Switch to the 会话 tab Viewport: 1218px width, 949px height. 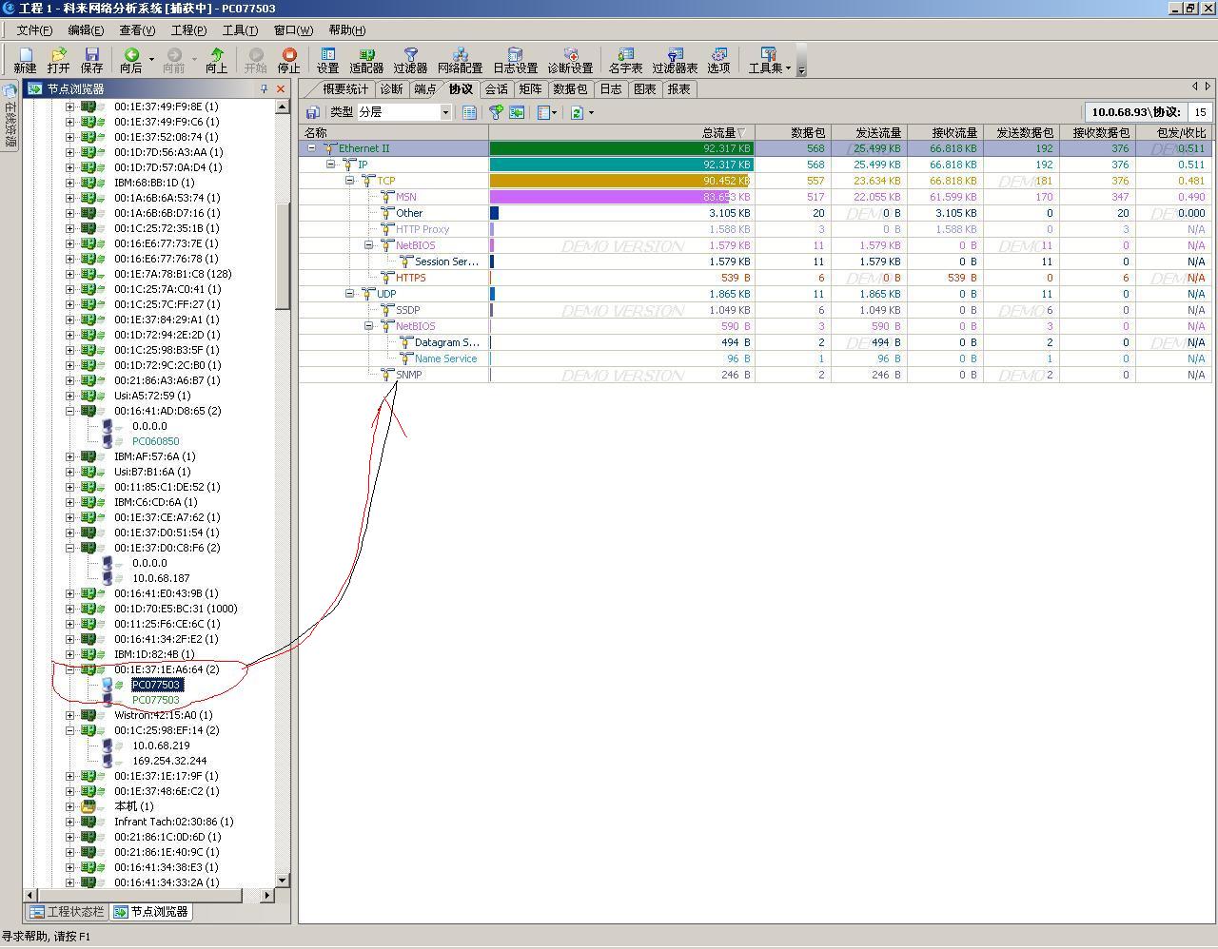[496, 89]
